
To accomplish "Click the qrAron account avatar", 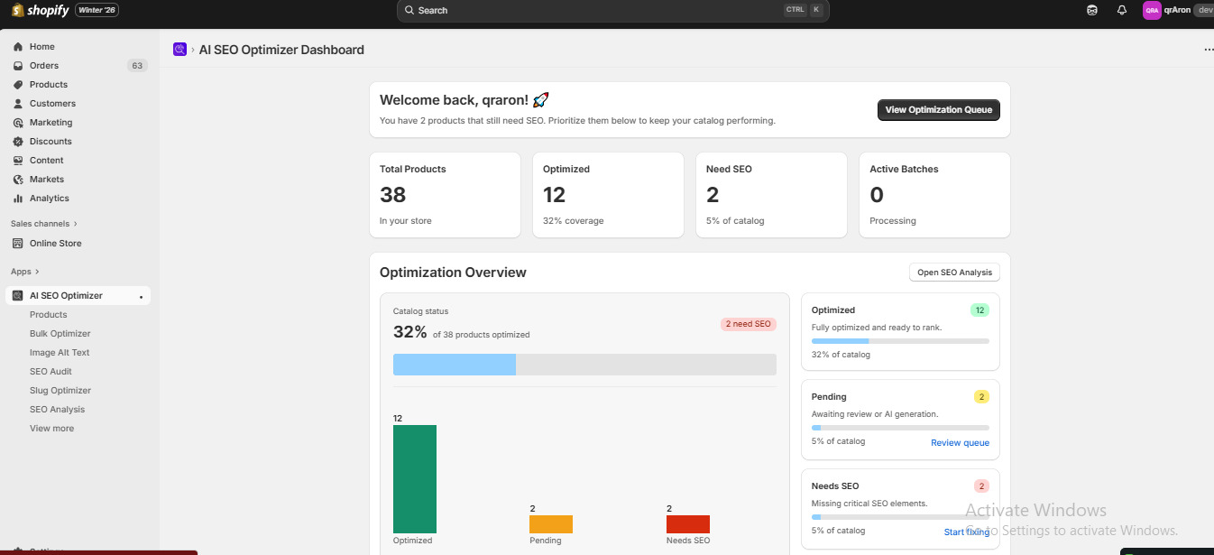I will [1152, 11].
